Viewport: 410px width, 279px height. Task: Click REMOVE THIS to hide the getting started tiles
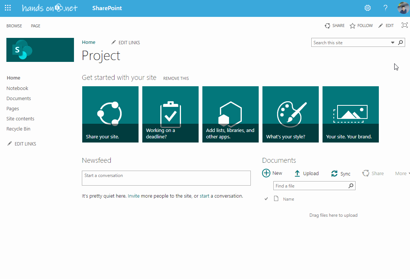pyautogui.click(x=176, y=78)
